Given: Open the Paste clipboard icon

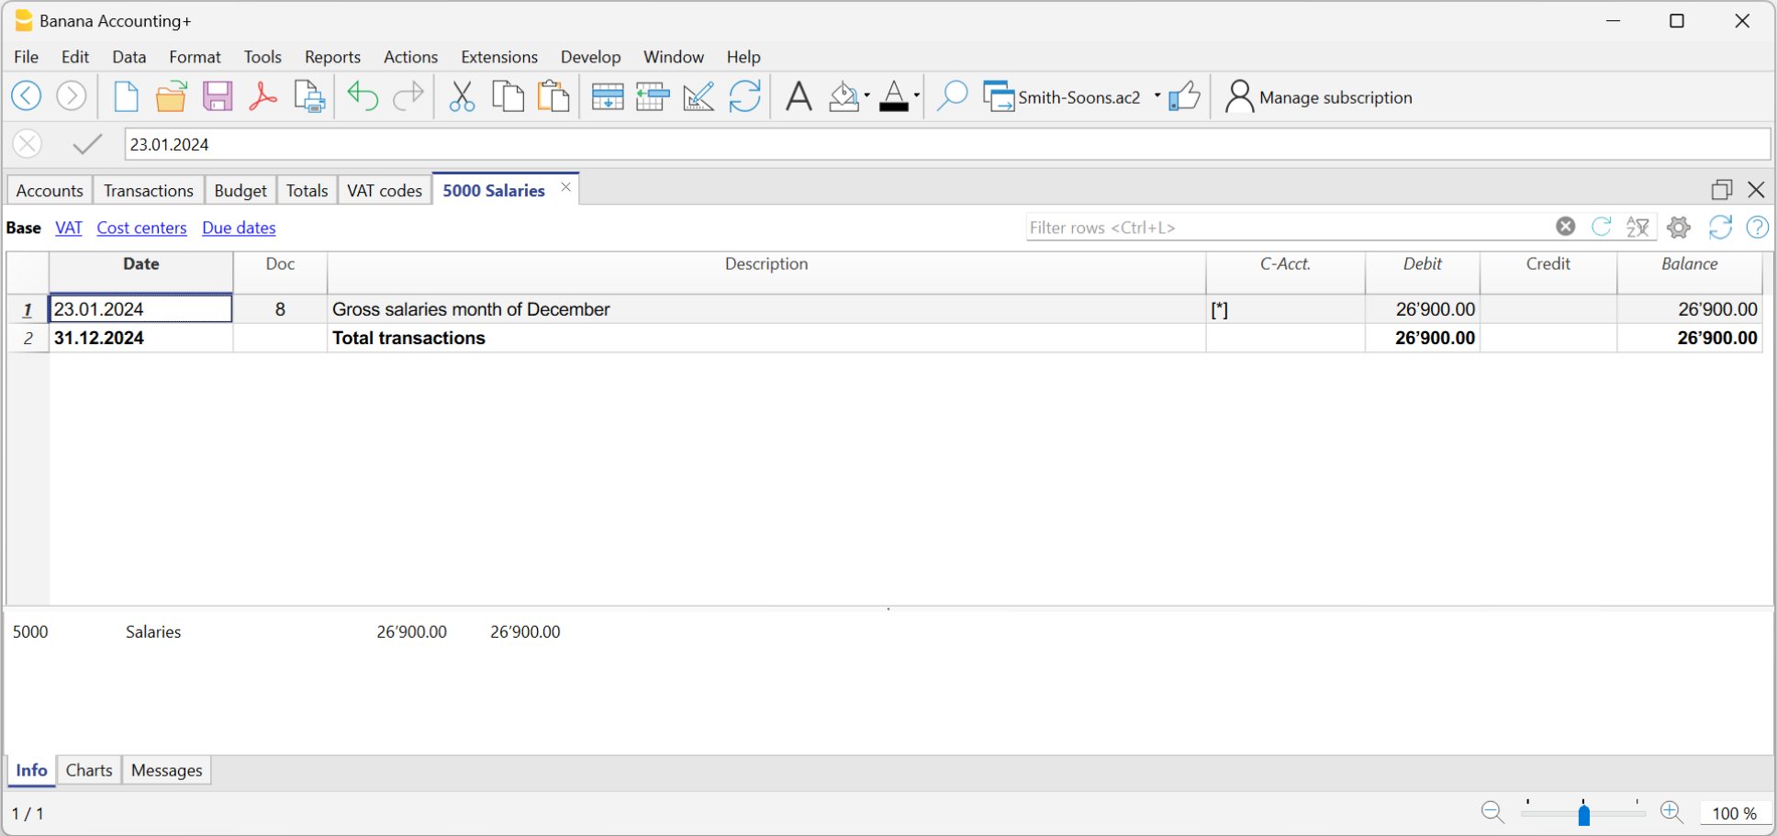Looking at the screenshot, I should click(x=553, y=96).
